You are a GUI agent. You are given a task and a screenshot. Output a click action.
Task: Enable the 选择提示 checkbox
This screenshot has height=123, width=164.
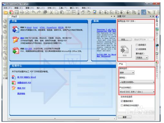tap(137, 45)
